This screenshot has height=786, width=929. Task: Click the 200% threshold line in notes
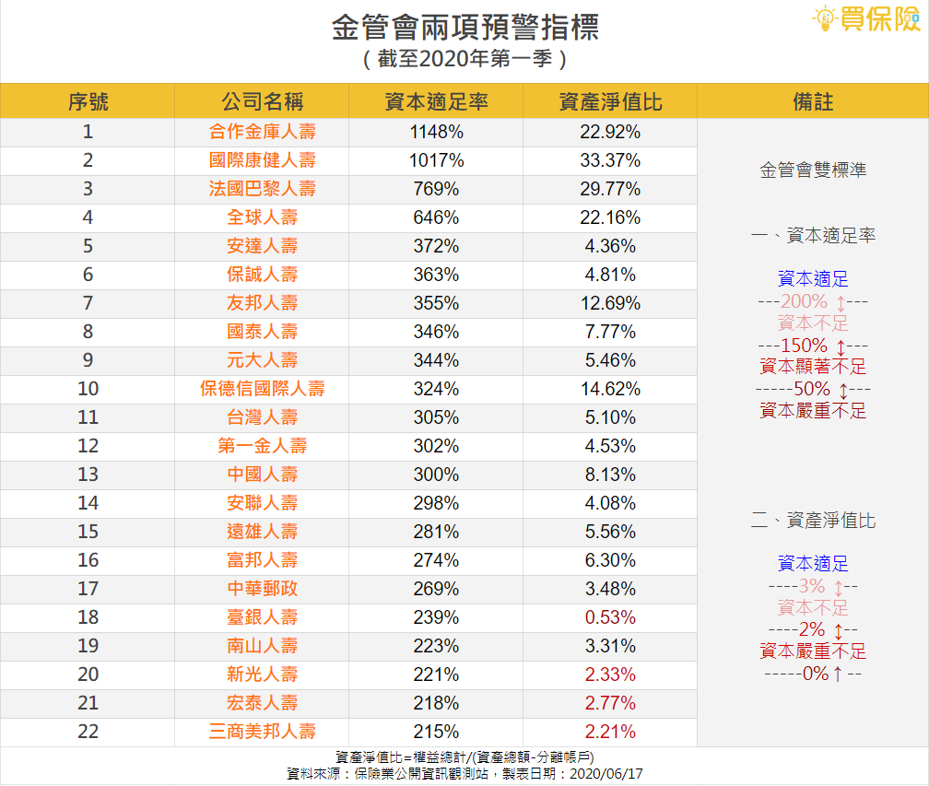point(813,301)
